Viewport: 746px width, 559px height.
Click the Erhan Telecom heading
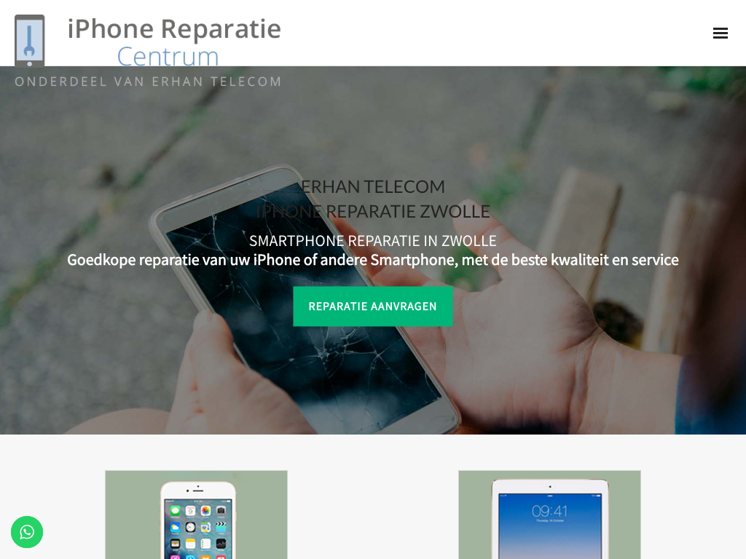point(372,187)
